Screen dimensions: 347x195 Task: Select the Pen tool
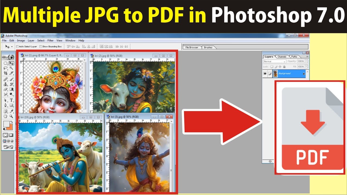[5, 105]
